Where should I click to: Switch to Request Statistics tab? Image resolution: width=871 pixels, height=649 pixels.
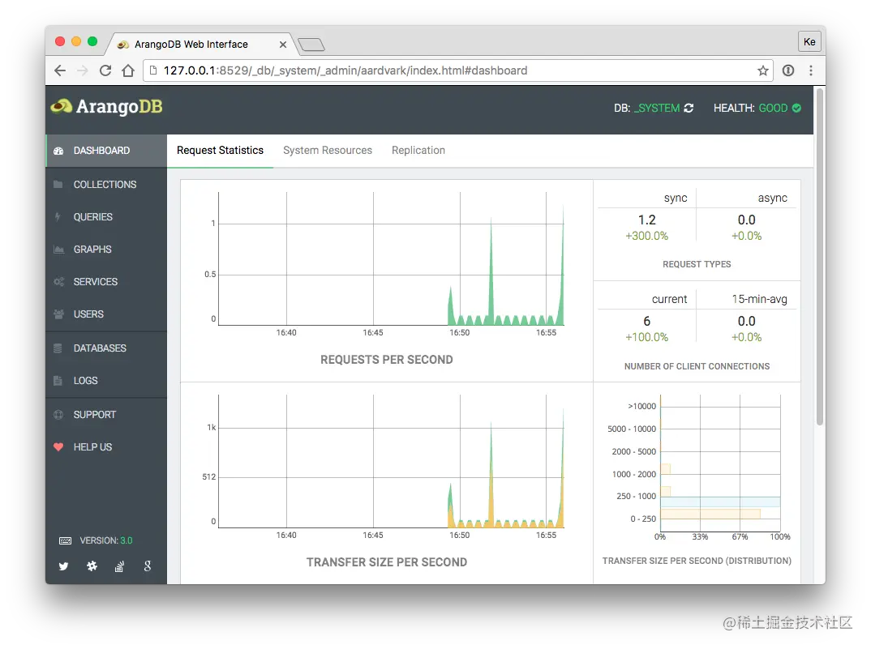coord(220,151)
